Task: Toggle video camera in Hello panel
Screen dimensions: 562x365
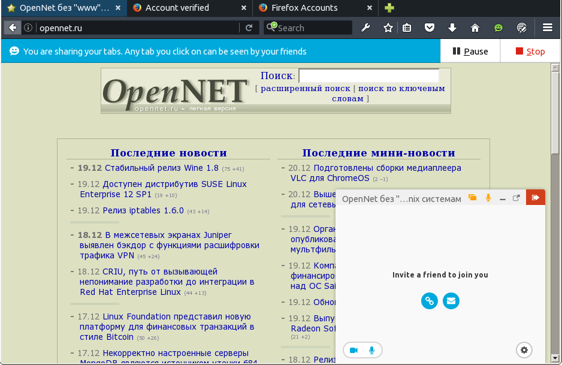Action: tap(353, 350)
